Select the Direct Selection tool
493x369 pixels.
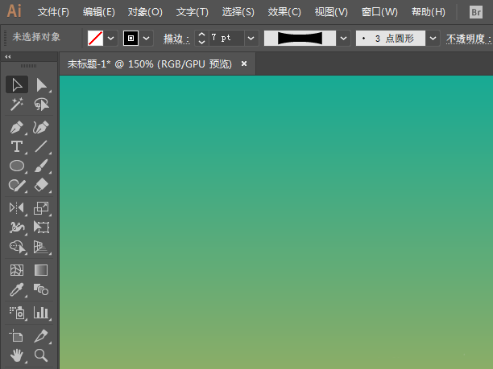point(42,84)
